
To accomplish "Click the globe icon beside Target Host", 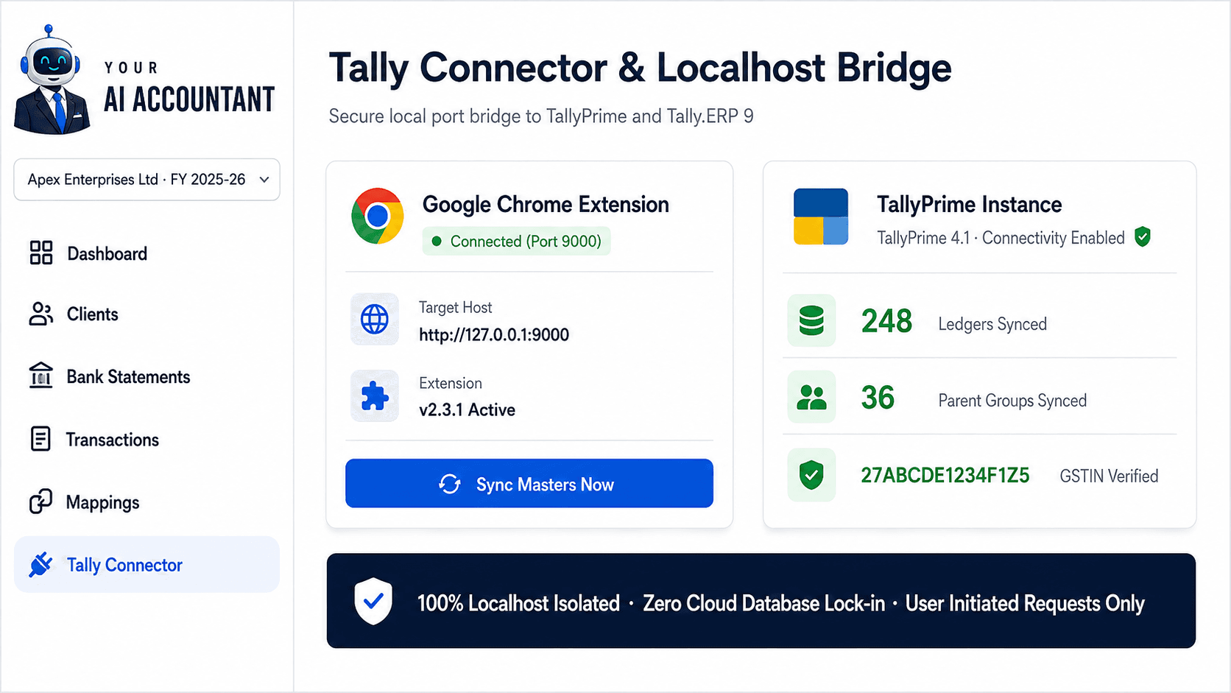I will (375, 320).
